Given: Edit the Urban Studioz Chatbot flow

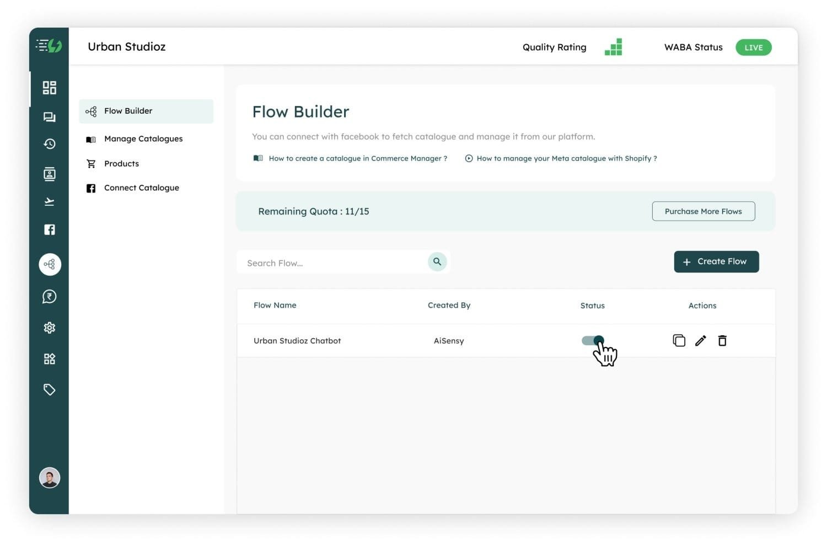Looking at the screenshot, I should coord(700,341).
